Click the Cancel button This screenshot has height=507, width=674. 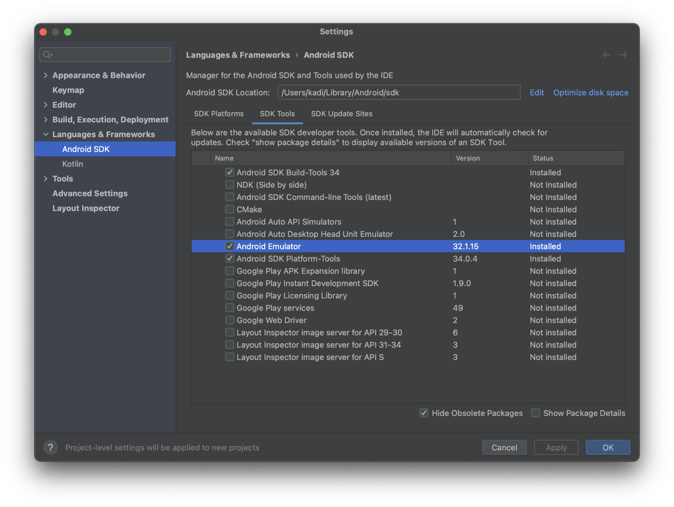(x=504, y=447)
